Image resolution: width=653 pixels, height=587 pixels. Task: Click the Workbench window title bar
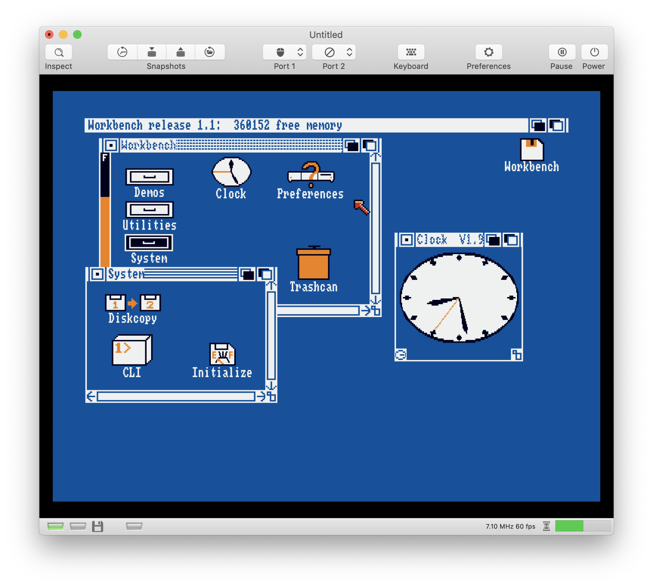(231, 145)
